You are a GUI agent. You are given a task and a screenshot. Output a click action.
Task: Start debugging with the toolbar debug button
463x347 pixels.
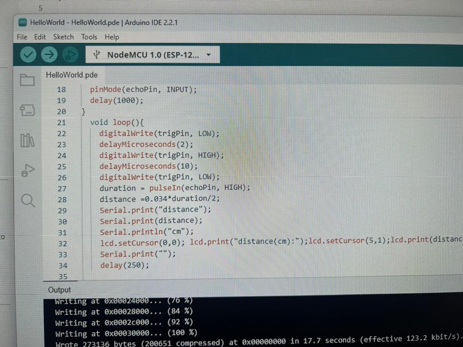point(70,55)
